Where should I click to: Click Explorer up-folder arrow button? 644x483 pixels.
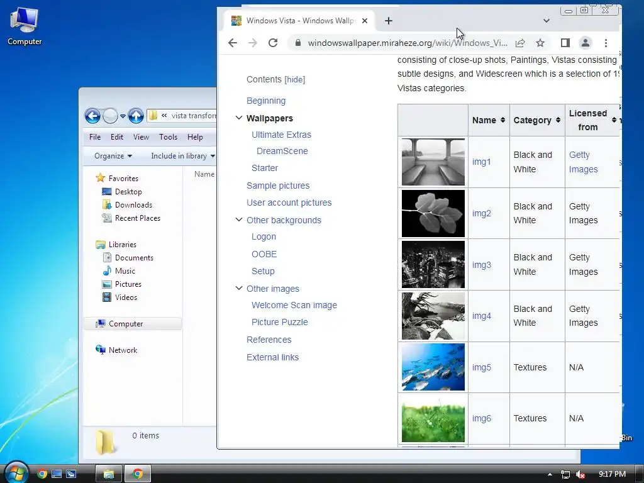[x=136, y=116]
